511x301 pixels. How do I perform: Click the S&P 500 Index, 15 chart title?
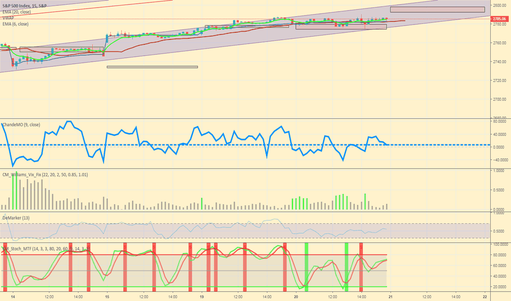pos(25,6)
